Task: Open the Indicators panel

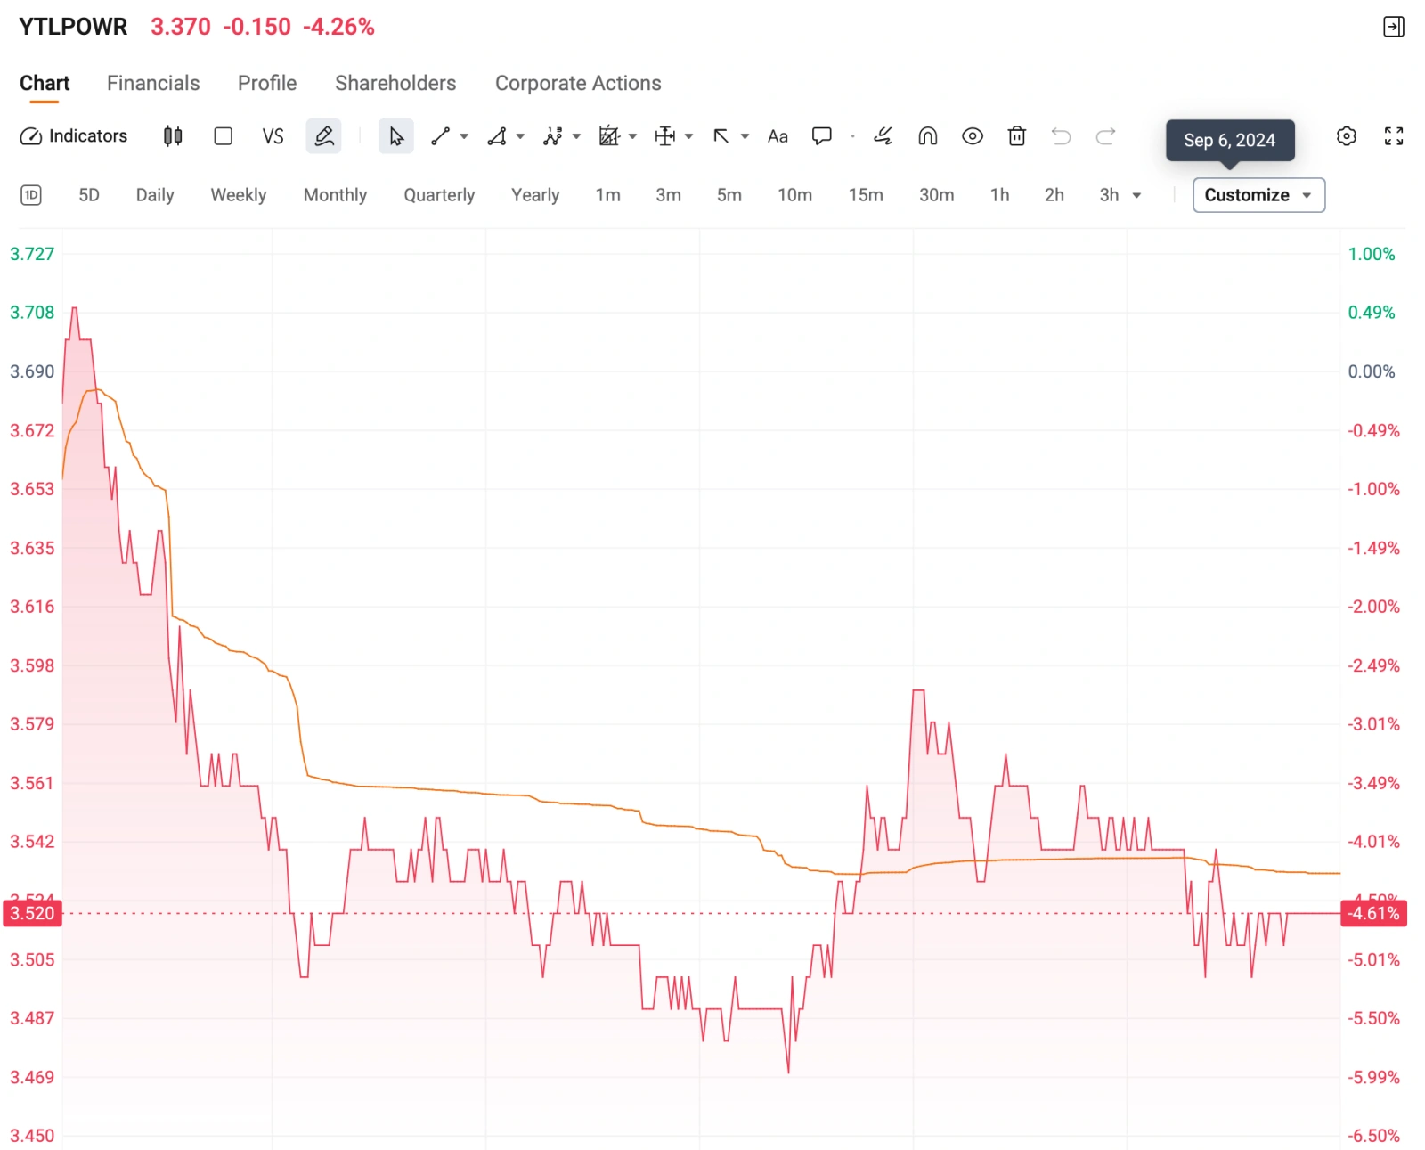Action: 74,136
